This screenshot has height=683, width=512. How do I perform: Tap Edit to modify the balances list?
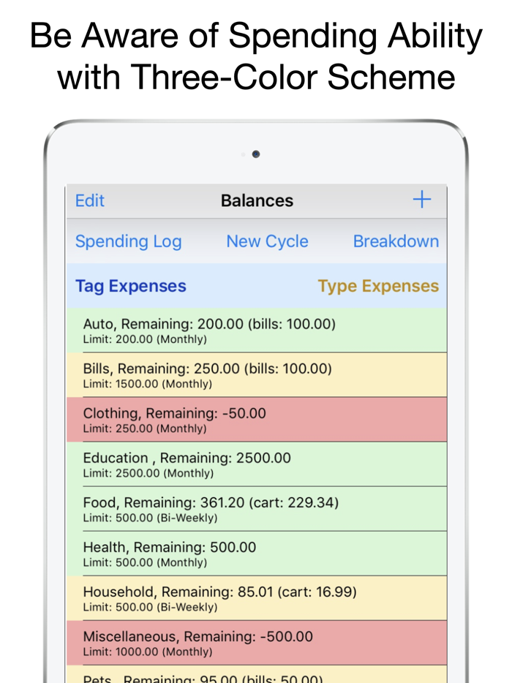[x=89, y=200]
